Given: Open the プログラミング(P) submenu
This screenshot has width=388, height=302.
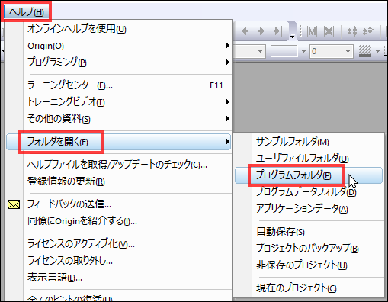Looking at the screenshot, I should tap(119, 63).
